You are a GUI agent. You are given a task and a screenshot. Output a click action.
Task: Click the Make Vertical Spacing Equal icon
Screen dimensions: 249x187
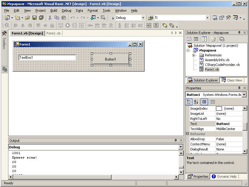tap(120, 25)
